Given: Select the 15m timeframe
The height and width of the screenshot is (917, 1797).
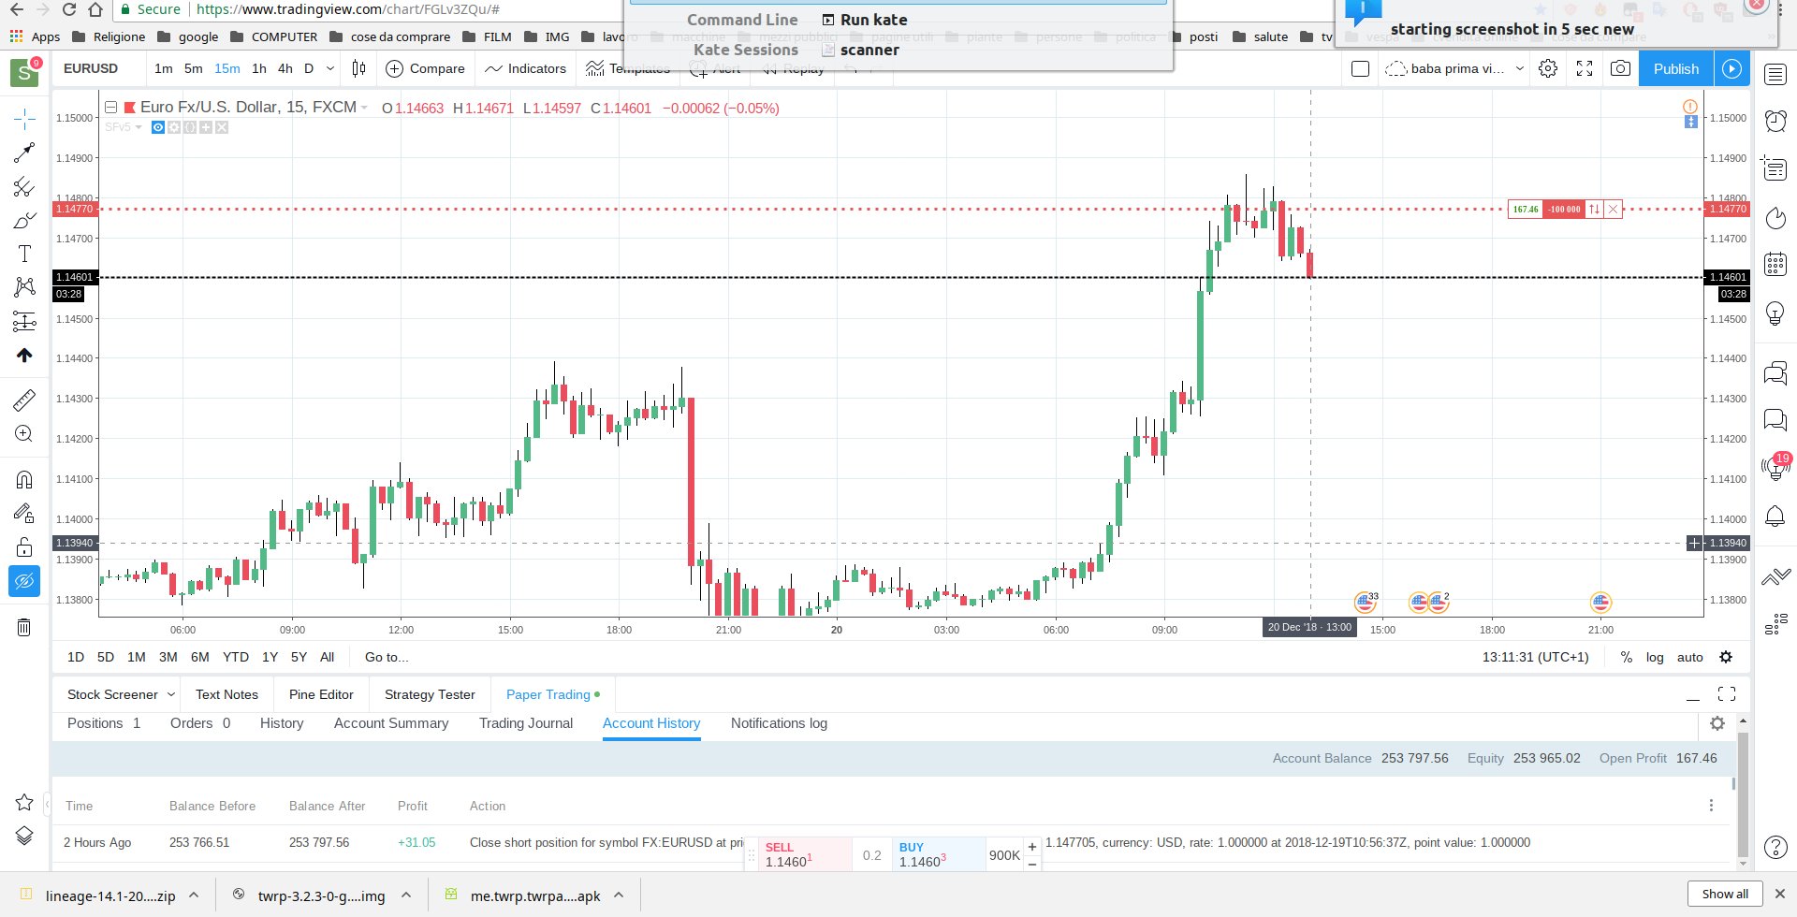Looking at the screenshot, I should (x=227, y=68).
